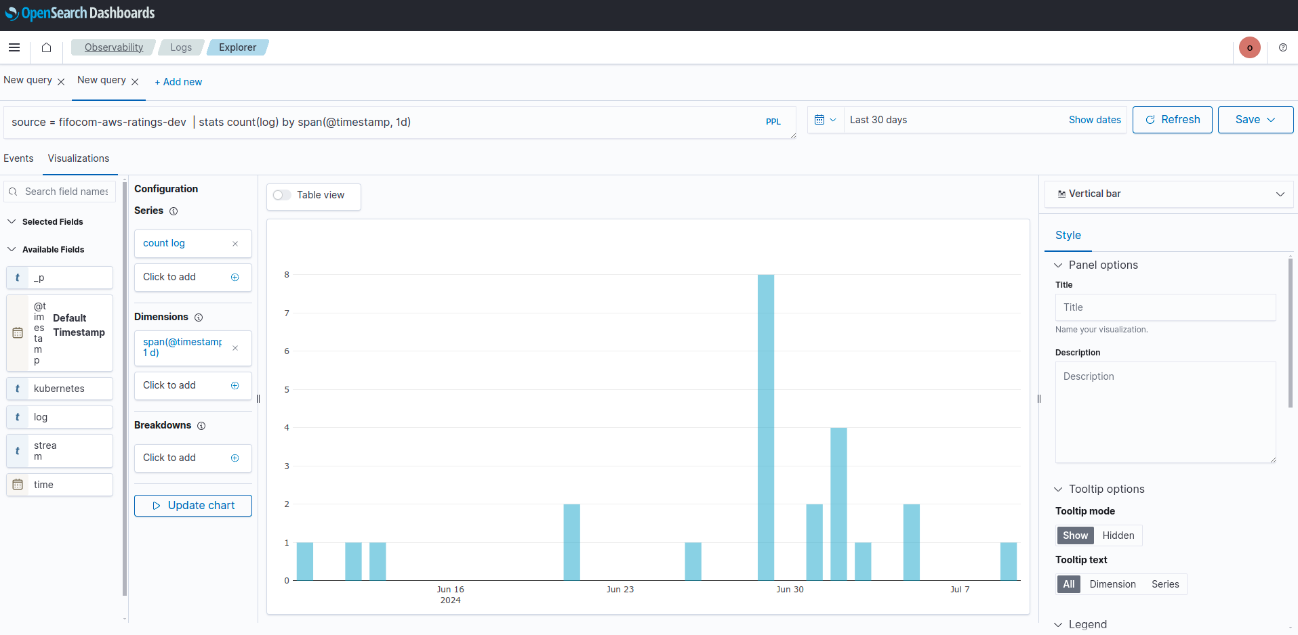Screen dimensions: 1298x635
Task: Open the Observability breadcrumb
Action: pos(113,47)
